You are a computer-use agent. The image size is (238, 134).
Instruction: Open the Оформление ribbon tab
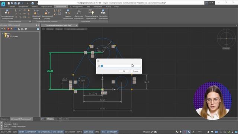46,7
